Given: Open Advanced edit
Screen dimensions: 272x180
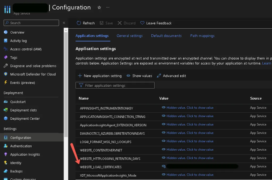Looking at the screenshot, I should (x=171, y=76).
